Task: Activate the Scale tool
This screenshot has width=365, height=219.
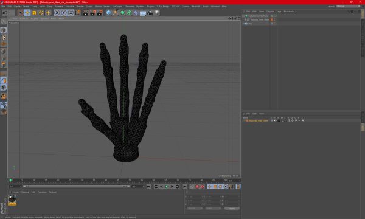Action: coord(34,13)
